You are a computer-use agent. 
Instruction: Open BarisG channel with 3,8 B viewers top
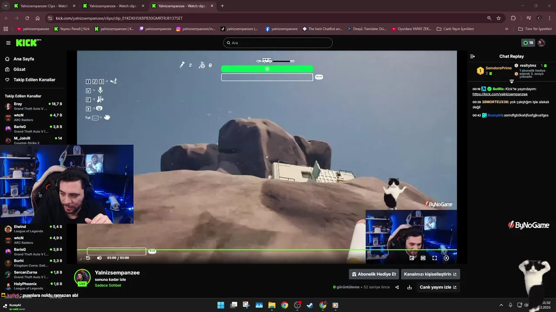click(x=33, y=129)
